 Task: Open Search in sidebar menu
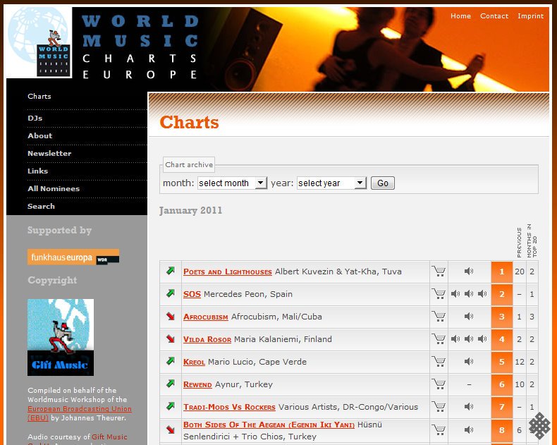point(41,206)
